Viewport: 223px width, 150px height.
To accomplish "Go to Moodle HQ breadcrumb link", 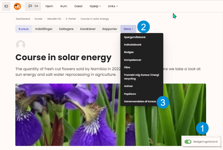I will pyautogui.click(x=54, y=19).
